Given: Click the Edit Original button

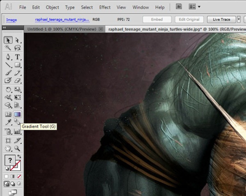Looking at the screenshot, I should (x=189, y=19).
